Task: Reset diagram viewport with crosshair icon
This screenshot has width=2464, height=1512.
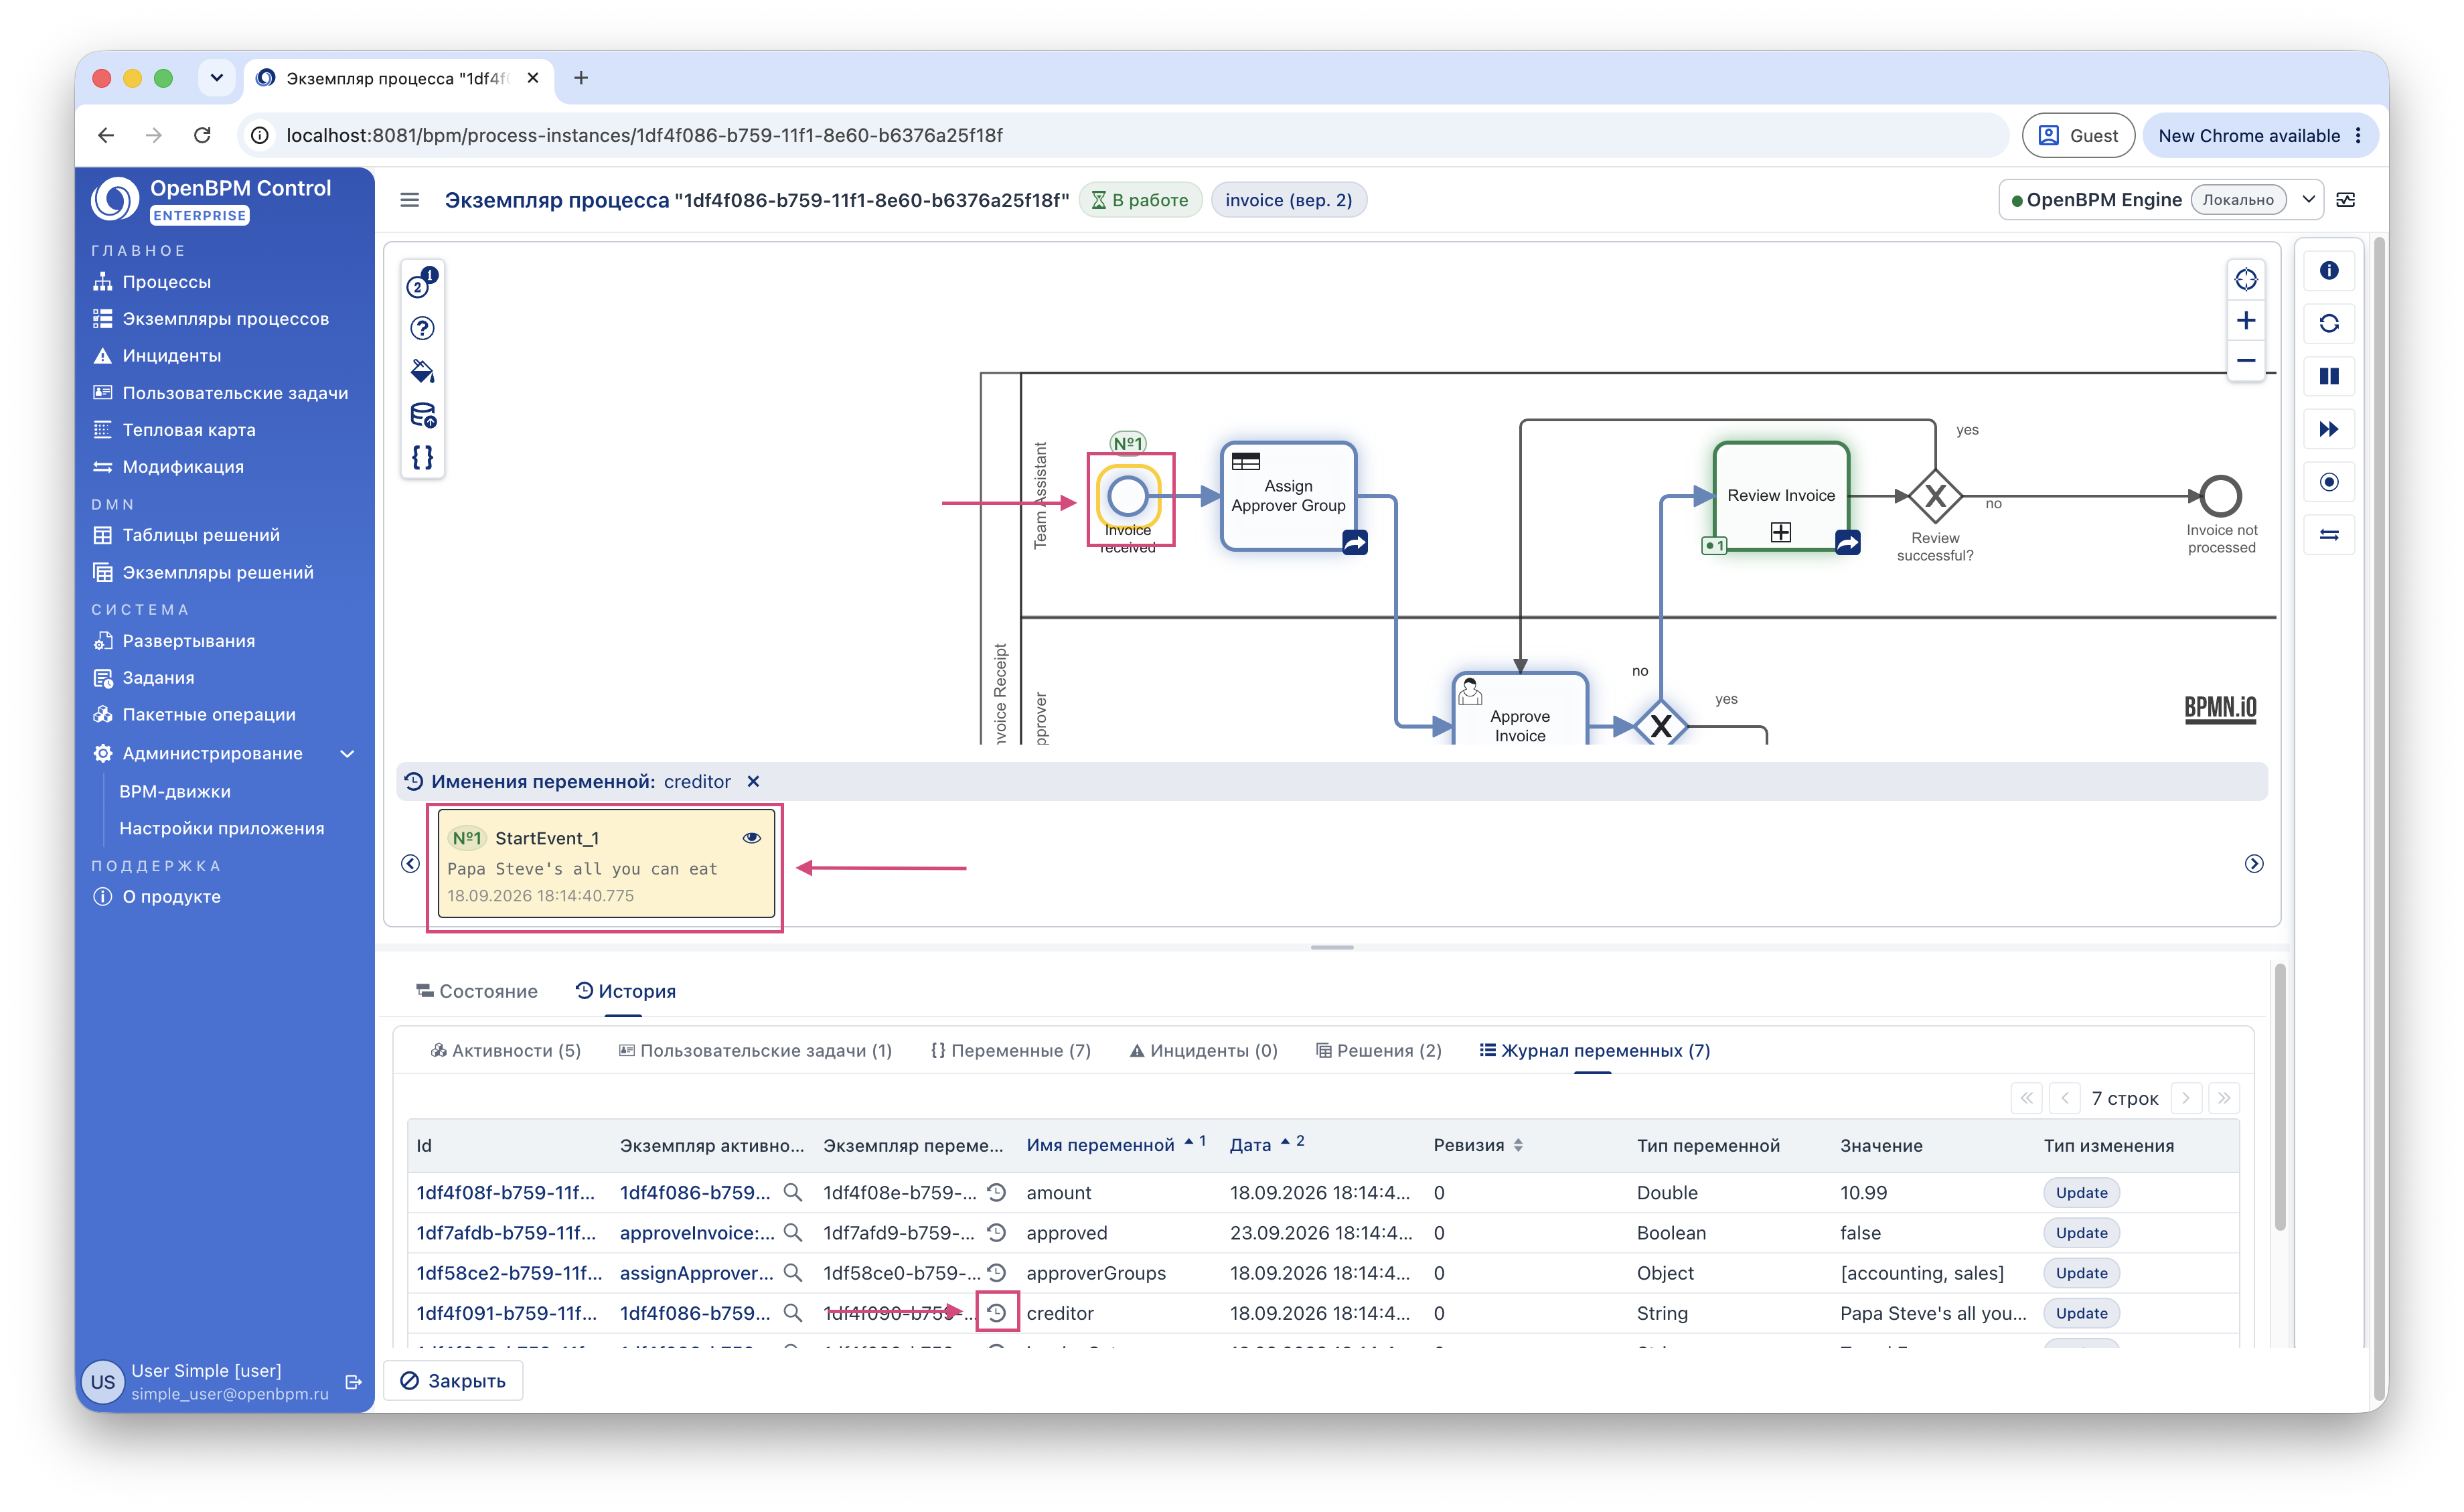Action: tap(2246, 280)
